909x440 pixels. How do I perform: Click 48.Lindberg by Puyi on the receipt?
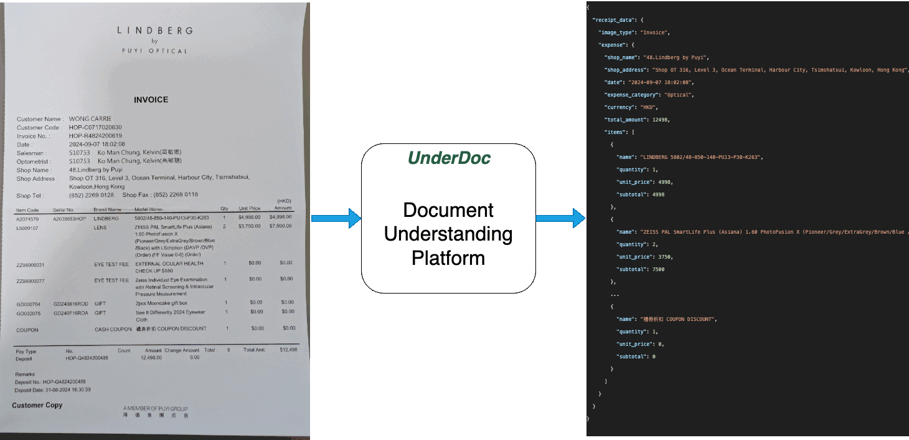[x=95, y=170]
